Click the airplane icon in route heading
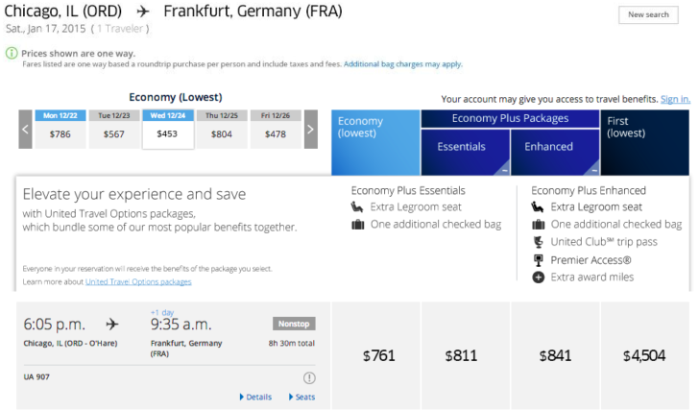The image size is (699, 411). [143, 12]
